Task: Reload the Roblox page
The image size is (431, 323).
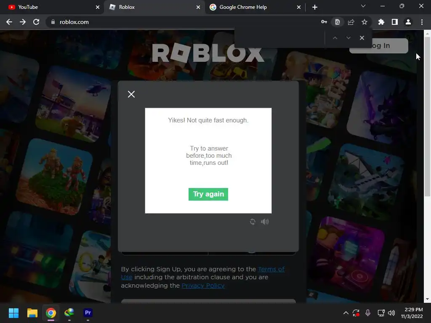Action: click(36, 22)
